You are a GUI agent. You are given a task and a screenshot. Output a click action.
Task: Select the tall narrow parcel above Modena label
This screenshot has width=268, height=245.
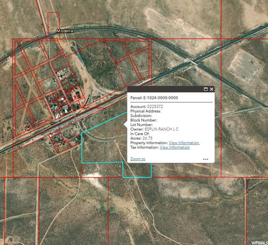[x=54, y=25]
